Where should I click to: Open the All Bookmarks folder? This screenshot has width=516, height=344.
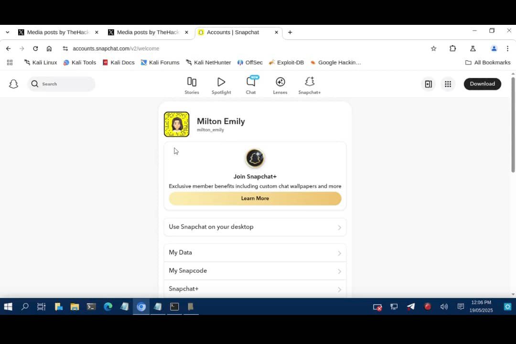click(488, 63)
